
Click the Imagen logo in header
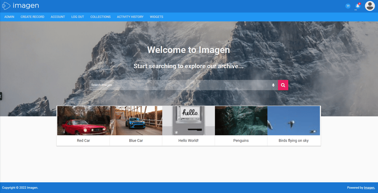[x=21, y=6]
